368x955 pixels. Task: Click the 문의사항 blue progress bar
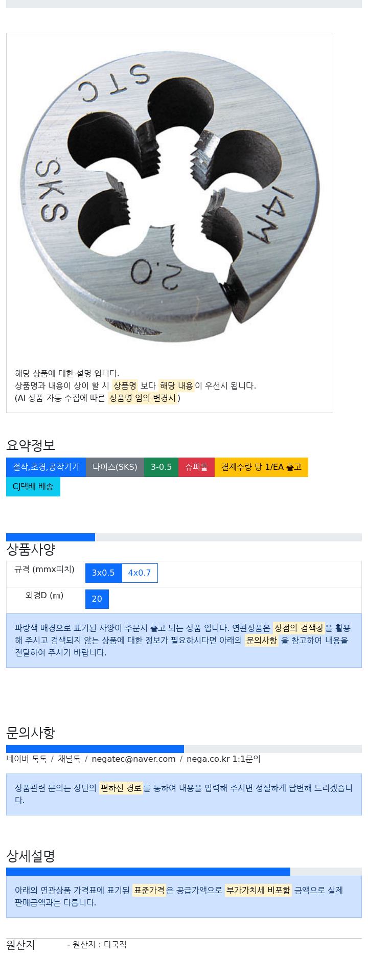click(95, 749)
